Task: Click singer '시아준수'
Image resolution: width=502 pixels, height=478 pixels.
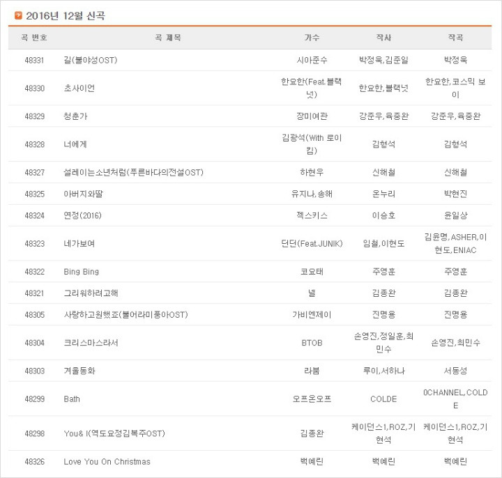Action: pyautogui.click(x=312, y=60)
